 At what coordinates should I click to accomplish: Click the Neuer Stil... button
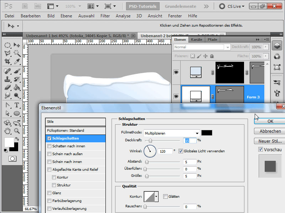(x=270, y=141)
